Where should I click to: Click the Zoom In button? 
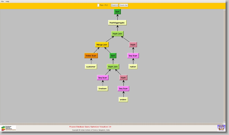point(114,5)
